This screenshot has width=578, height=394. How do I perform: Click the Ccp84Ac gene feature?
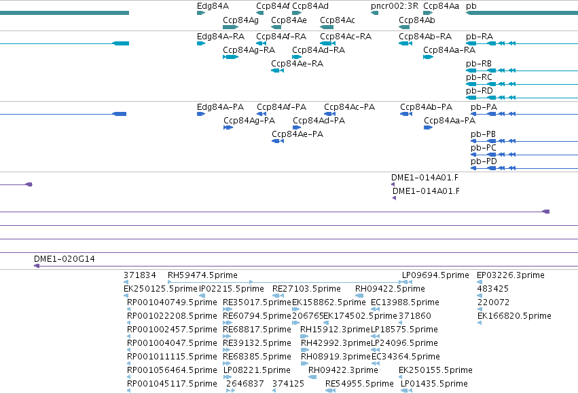pyautogui.click(x=327, y=27)
